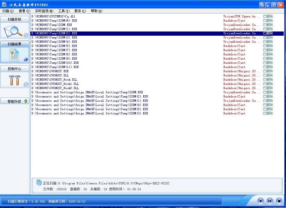Stop the virus scan
286x208 pixels.
point(278,201)
